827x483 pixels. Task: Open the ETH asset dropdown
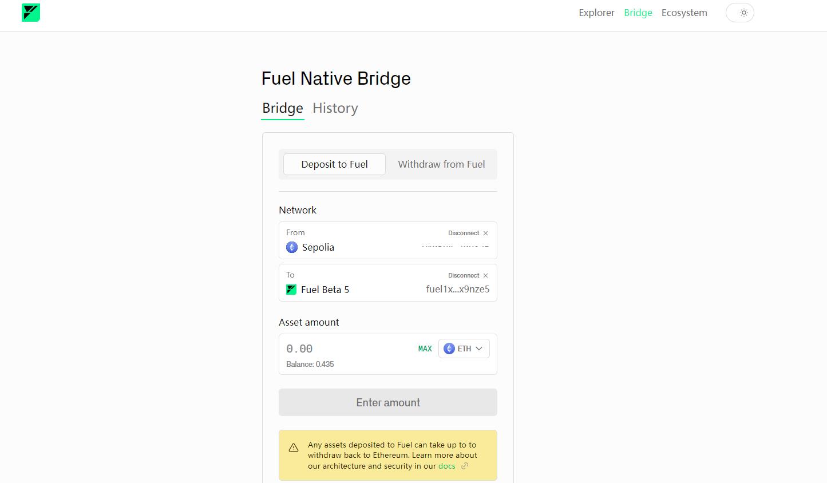(464, 349)
